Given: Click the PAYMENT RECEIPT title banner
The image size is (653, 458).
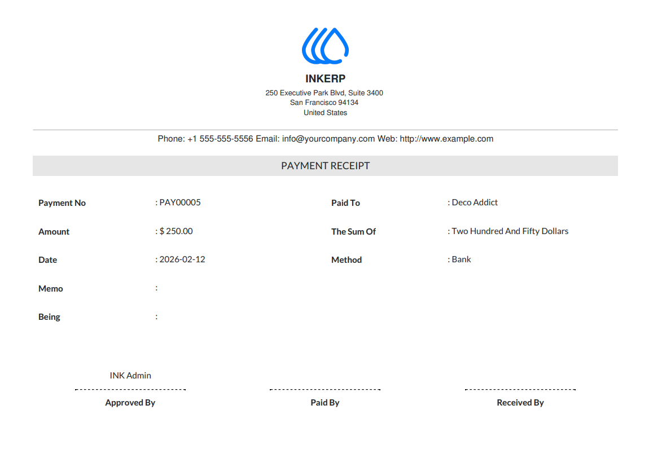Looking at the screenshot, I should 325,166.
